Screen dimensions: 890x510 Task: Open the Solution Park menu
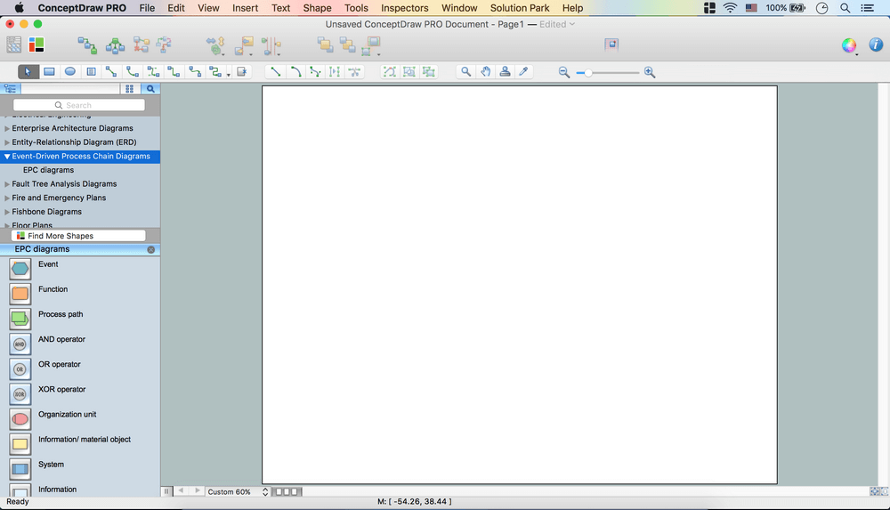(520, 8)
